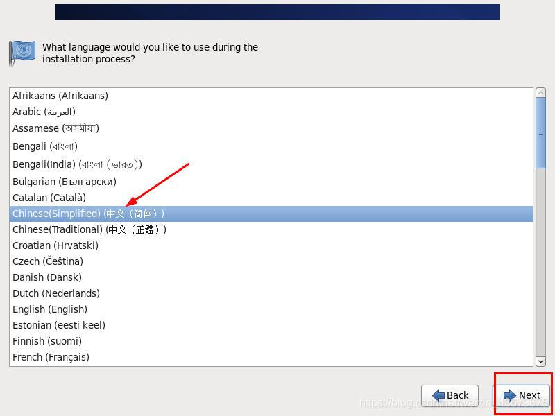Select Croatian (Hrvatski)
This screenshot has width=555, height=416.
271,245
